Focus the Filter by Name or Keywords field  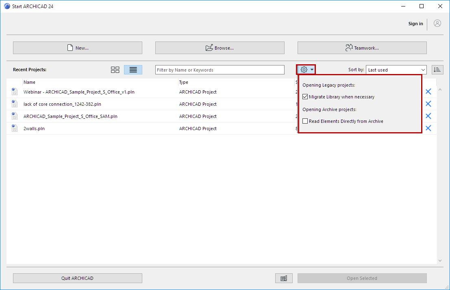220,70
